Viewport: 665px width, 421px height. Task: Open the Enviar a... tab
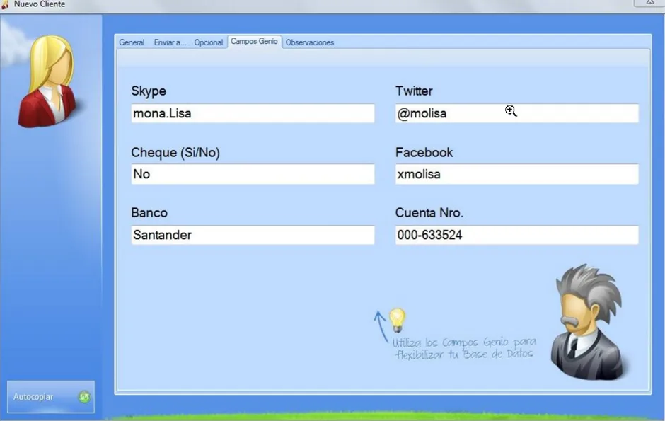click(x=170, y=42)
